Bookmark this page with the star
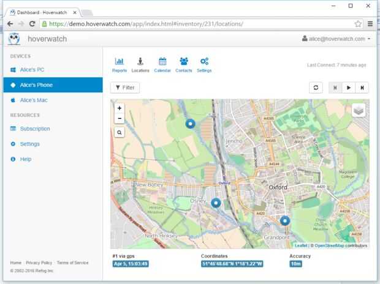The width and height of the screenshot is (380, 284). (358, 24)
